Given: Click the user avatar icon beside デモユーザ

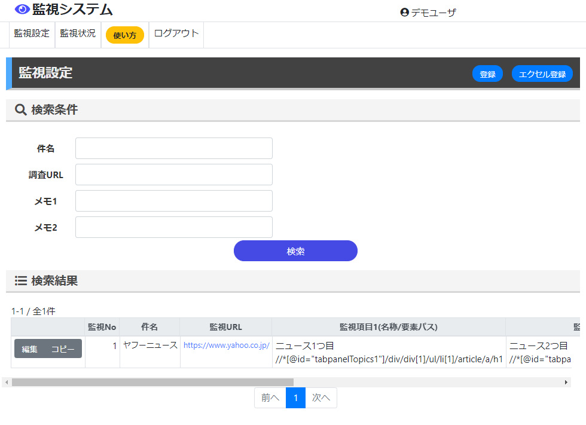Looking at the screenshot, I should click(404, 13).
